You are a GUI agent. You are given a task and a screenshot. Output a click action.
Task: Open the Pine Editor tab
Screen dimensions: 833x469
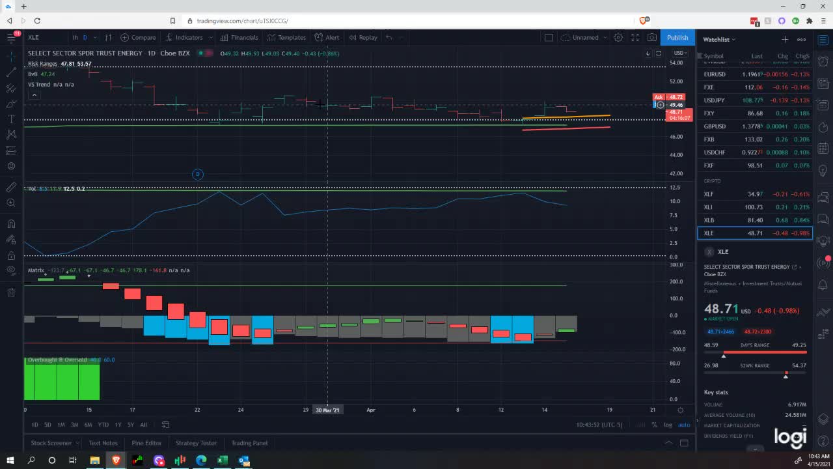coord(146,443)
